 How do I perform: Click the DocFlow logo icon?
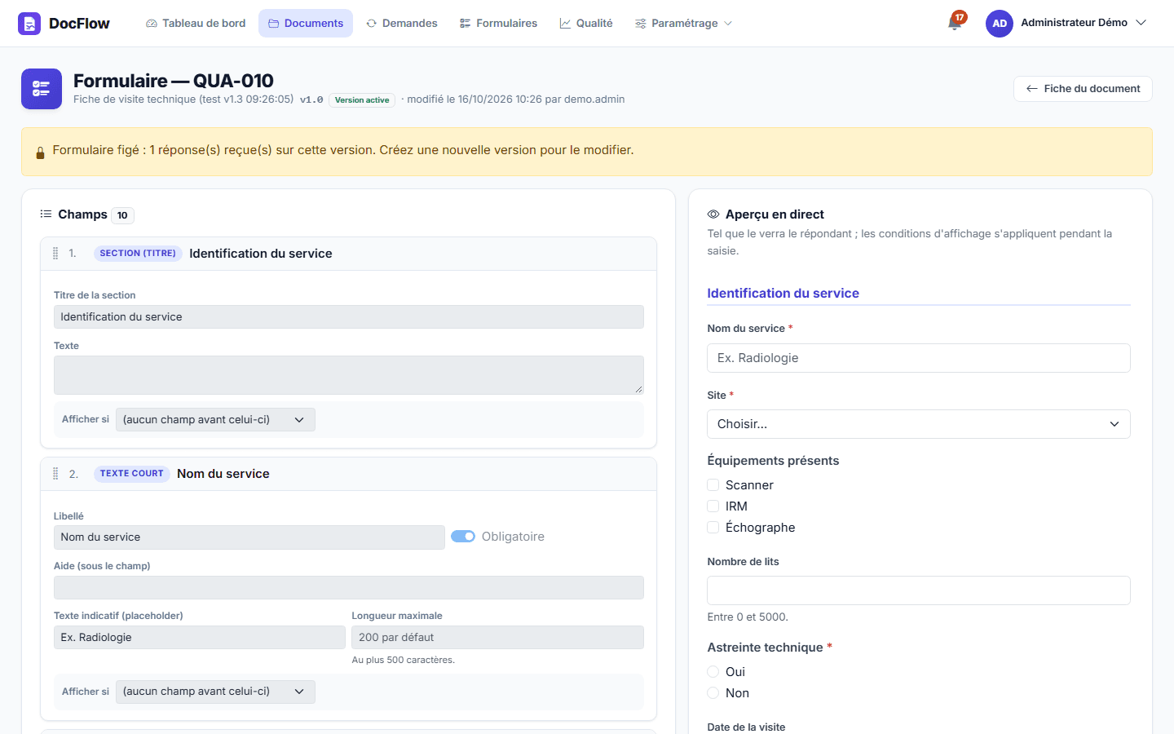point(29,24)
